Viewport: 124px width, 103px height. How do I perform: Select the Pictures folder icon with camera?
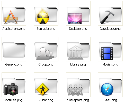point(14,85)
